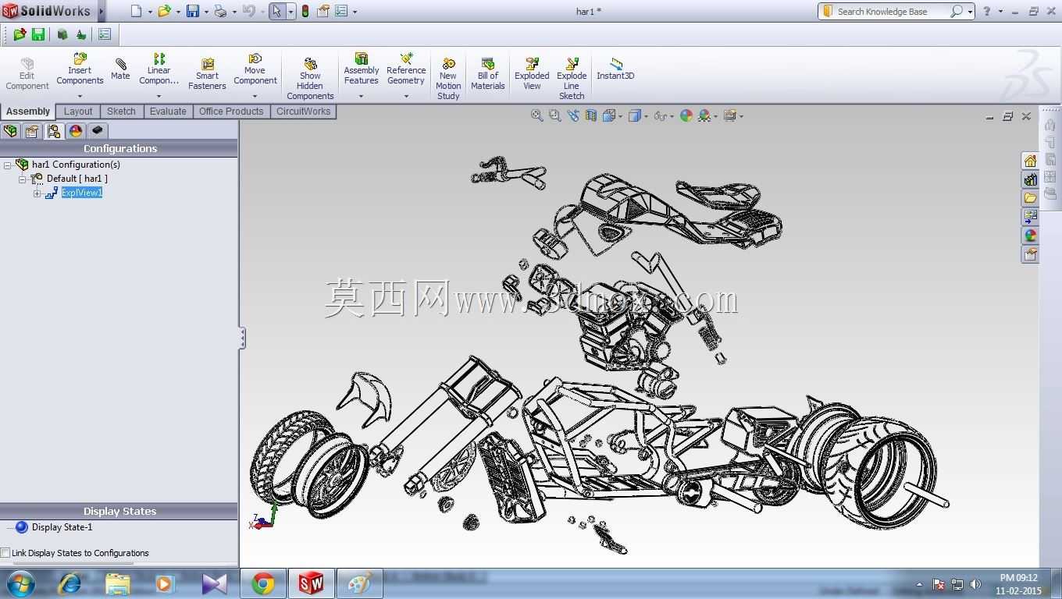Switch to the Office Products tab

(231, 112)
